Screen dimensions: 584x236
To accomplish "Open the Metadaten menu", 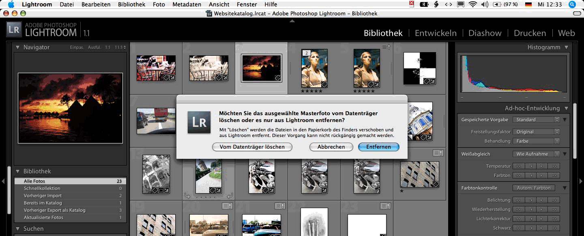I will [187, 4].
